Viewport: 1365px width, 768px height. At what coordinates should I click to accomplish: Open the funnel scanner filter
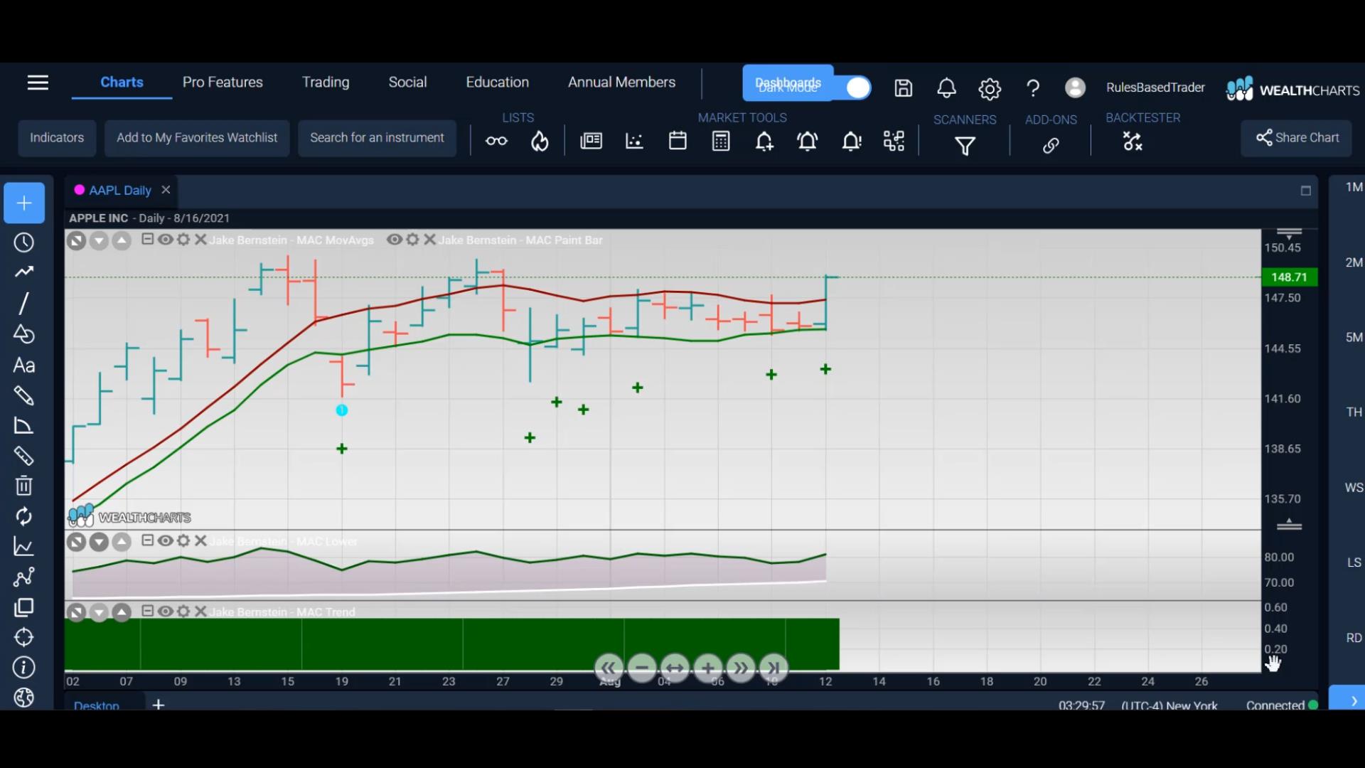point(965,146)
